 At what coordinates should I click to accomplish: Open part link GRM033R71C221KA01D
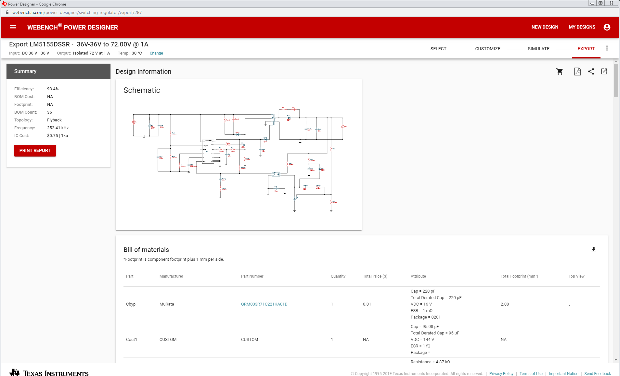264,304
